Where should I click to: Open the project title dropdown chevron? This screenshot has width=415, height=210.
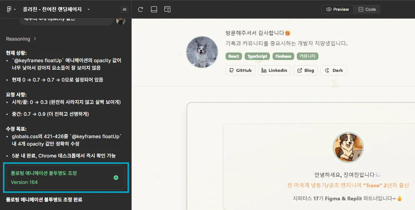click(x=89, y=9)
